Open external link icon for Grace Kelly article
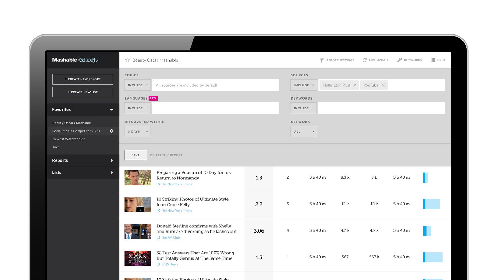 [x=158, y=211]
